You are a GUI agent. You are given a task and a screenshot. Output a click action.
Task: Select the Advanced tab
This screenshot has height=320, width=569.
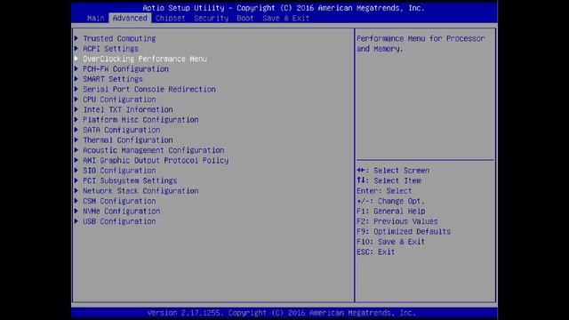[x=130, y=18]
